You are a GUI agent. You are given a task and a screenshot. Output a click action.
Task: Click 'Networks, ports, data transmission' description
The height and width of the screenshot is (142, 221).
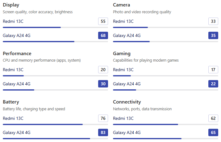[x=142, y=109]
